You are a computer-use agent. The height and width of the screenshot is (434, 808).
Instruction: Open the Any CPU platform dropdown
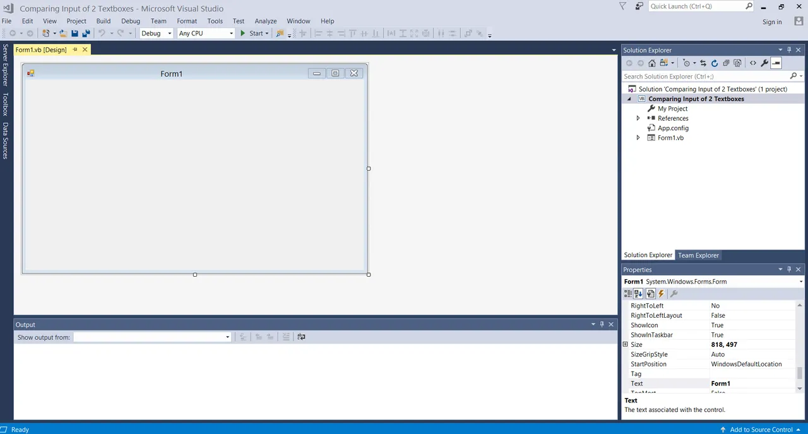click(231, 33)
